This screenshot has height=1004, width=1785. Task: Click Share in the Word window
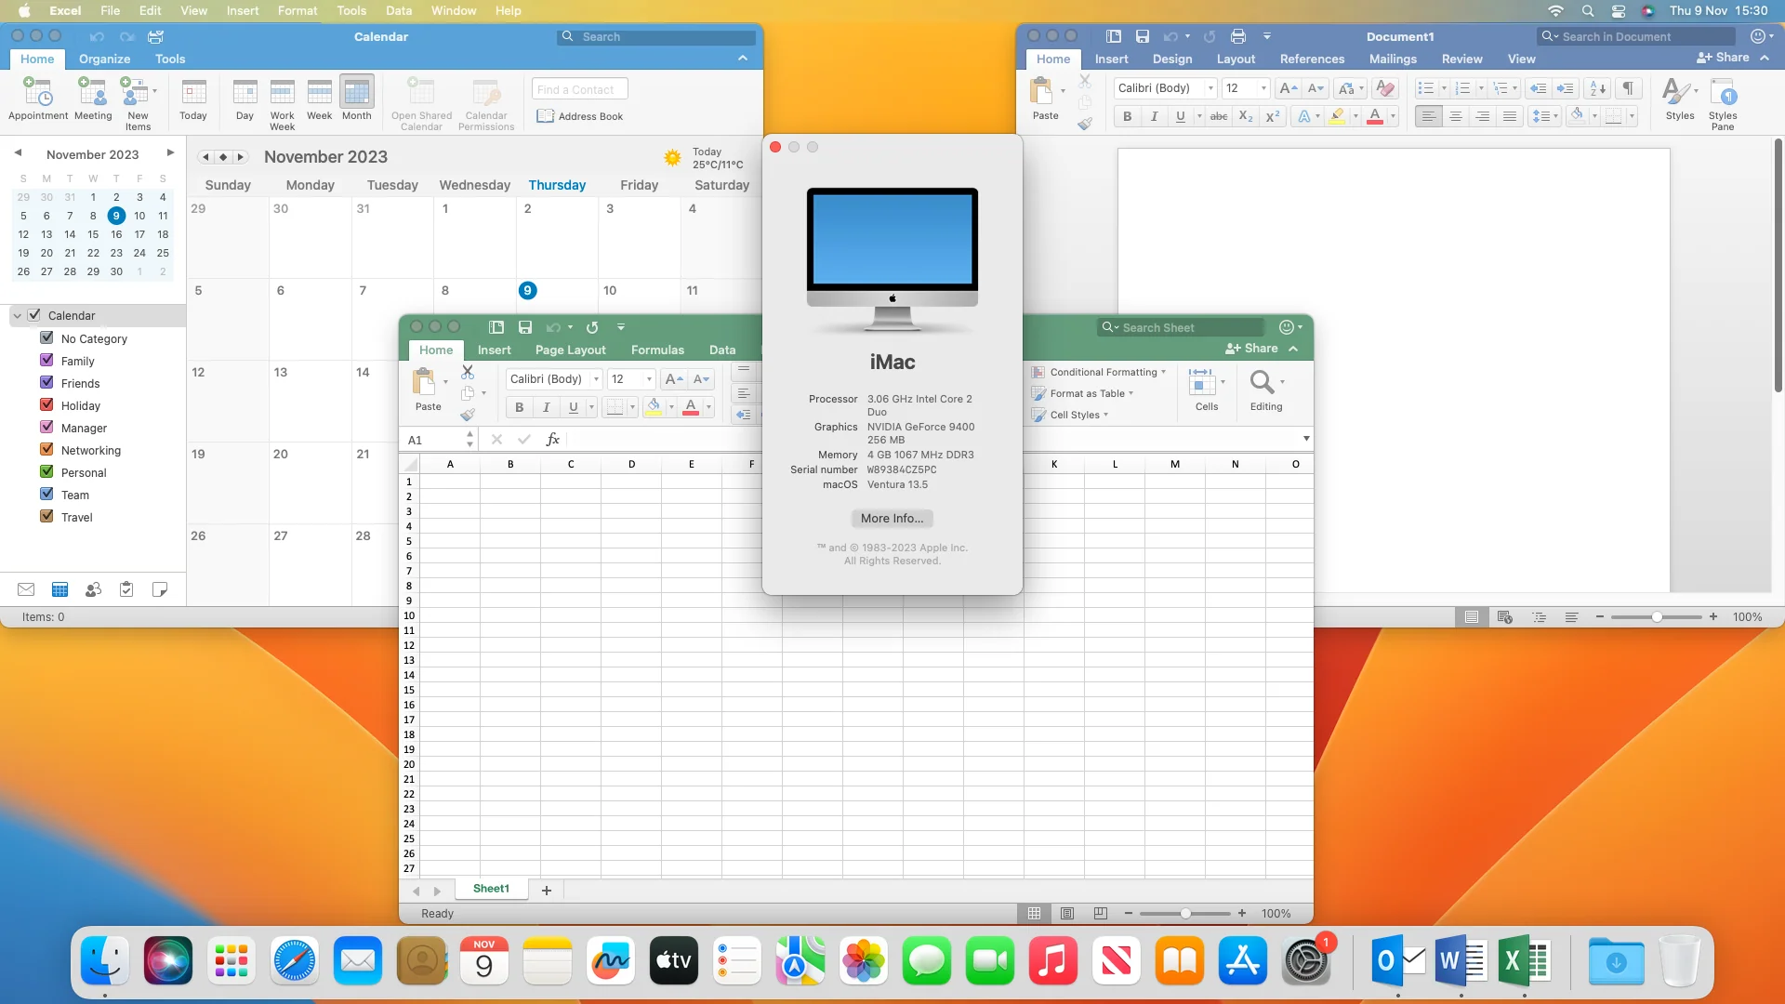tap(1723, 58)
